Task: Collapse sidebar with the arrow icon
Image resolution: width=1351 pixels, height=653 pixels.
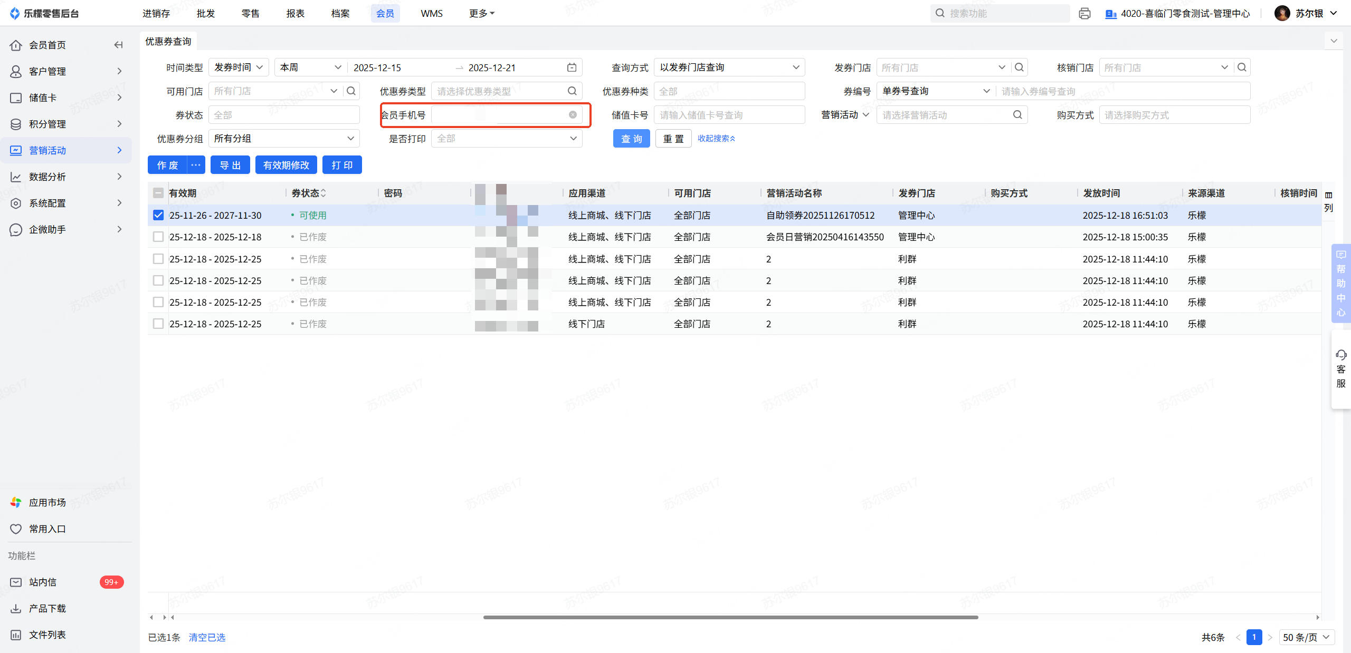Action: coord(118,45)
